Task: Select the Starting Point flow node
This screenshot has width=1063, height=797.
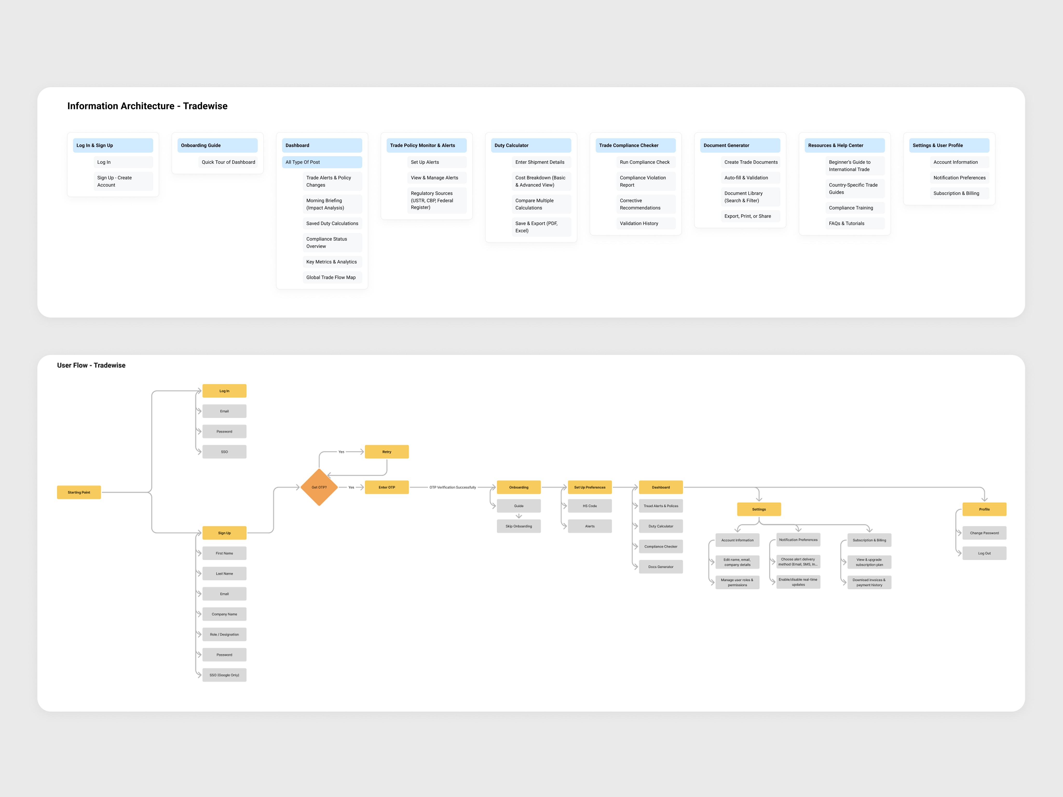Action: click(x=79, y=492)
